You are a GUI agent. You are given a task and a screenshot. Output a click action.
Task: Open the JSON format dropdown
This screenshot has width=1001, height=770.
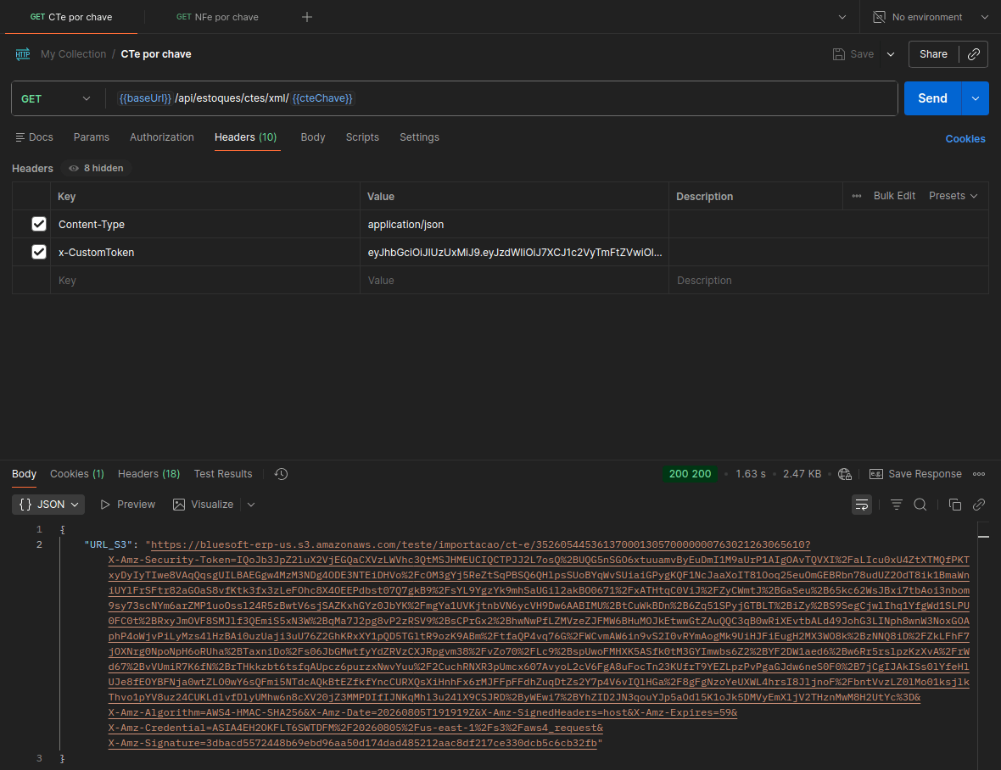point(48,505)
